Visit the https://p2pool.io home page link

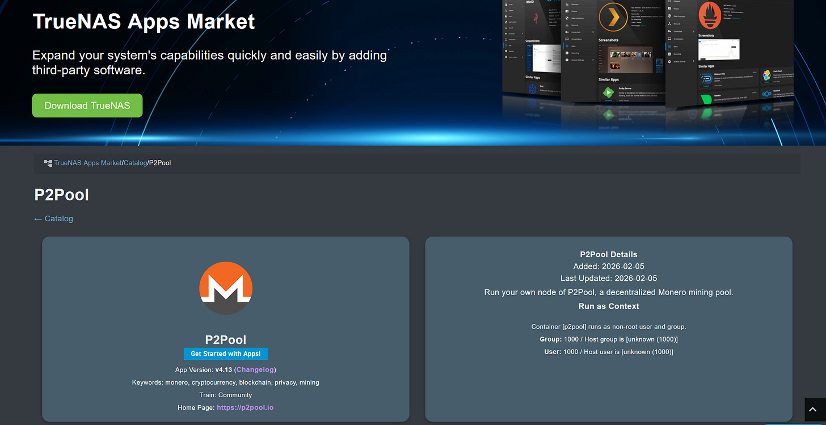click(245, 407)
